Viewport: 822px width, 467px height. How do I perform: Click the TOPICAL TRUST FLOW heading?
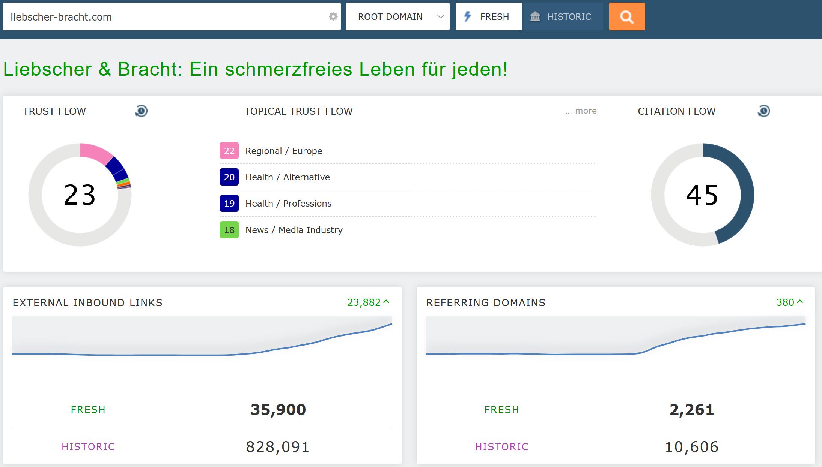[x=298, y=111]
